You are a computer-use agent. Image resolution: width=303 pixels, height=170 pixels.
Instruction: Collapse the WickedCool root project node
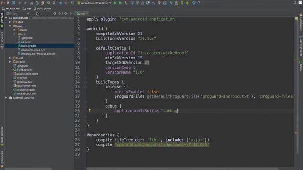[x=6, y=18]
